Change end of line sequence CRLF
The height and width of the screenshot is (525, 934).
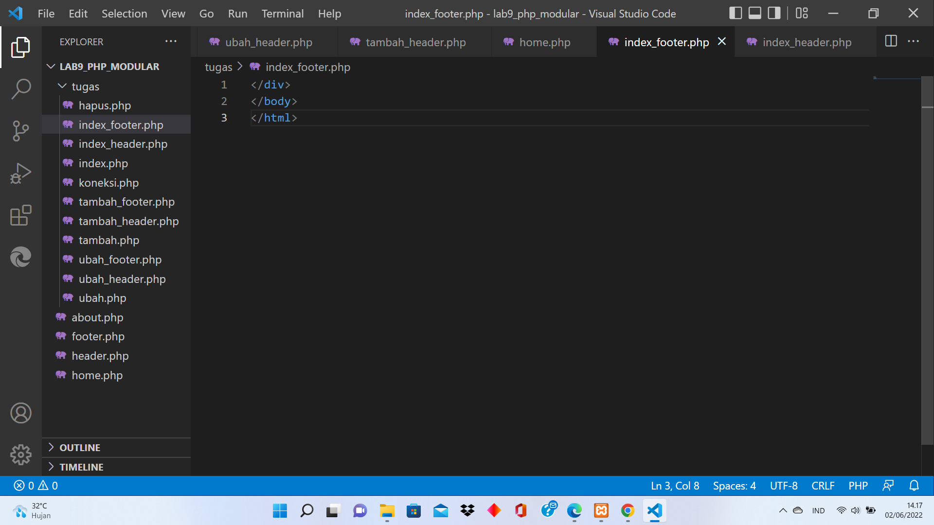823,486
